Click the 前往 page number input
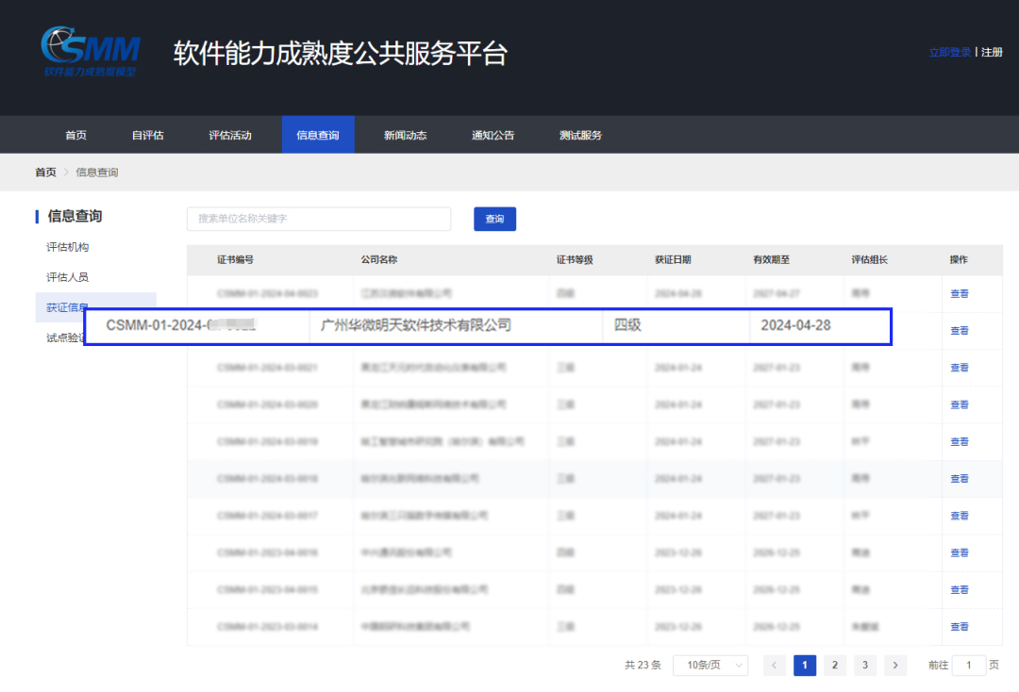The height and width of the screenshot is (692, 1019). click(x=968, y=665)
